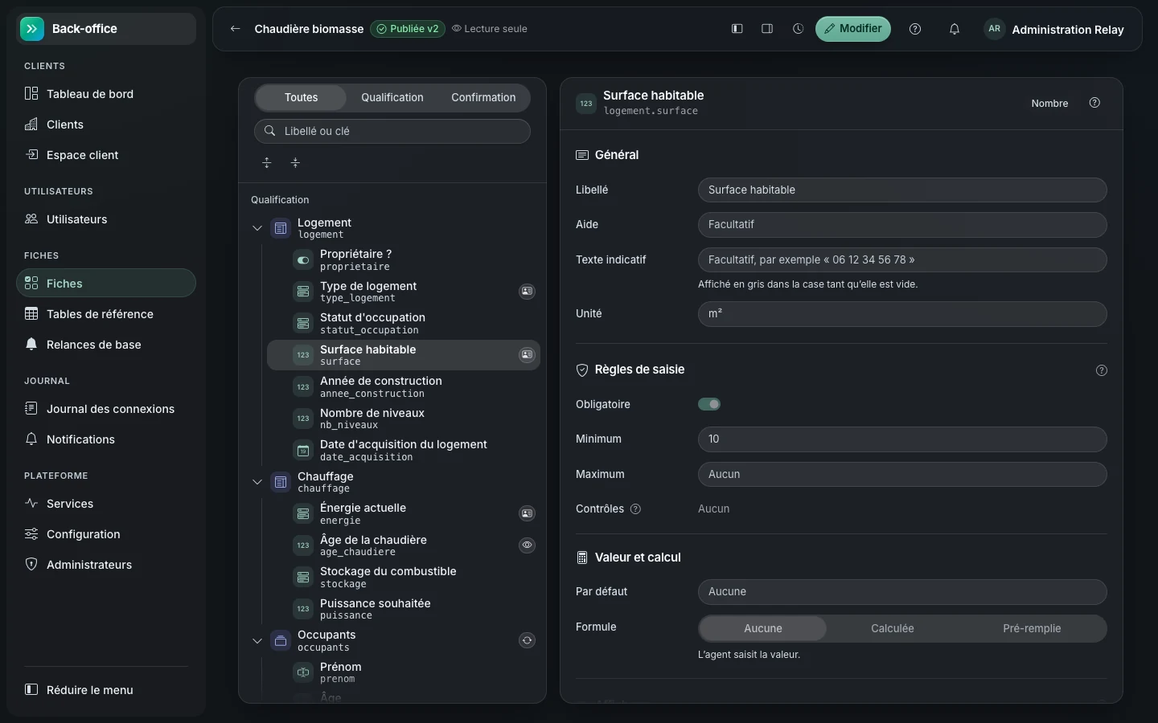This screenshot has height=723, width=1158.
Task: Collapse the Logement section chevron
Action: tap(257, 228)
